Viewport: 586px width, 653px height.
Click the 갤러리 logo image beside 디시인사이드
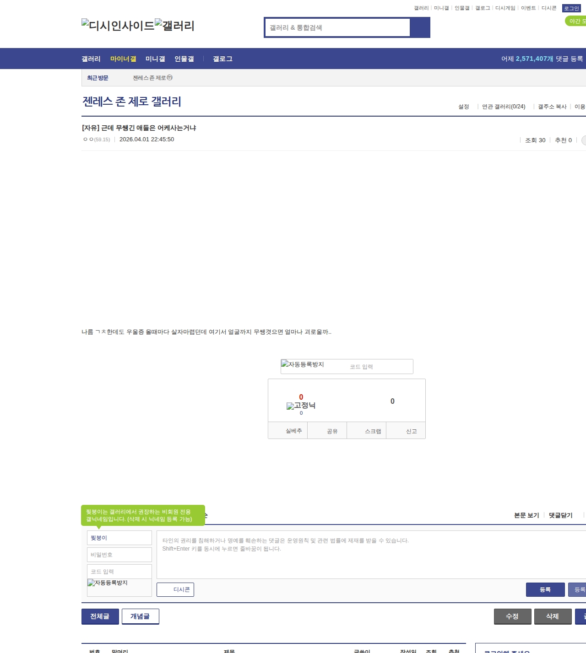point(175,25)
